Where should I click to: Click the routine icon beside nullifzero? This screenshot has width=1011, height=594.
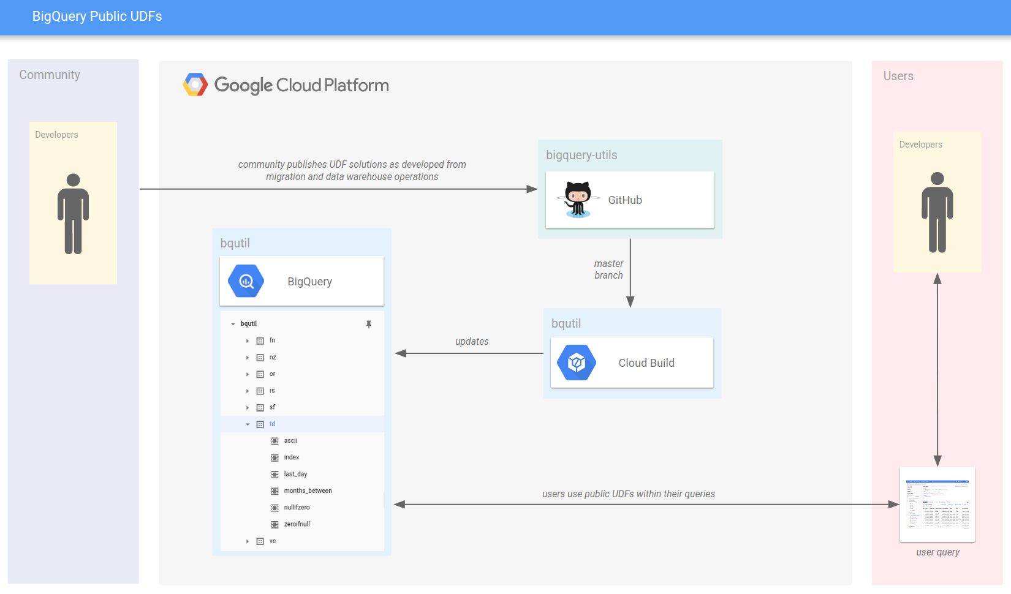(275, 508)
